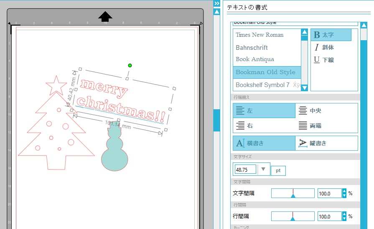Image resolution: width=374 pixels, height=229 pixels.
Task: Toggle bold (太字) text style
Action: click(x=331, y=35)
